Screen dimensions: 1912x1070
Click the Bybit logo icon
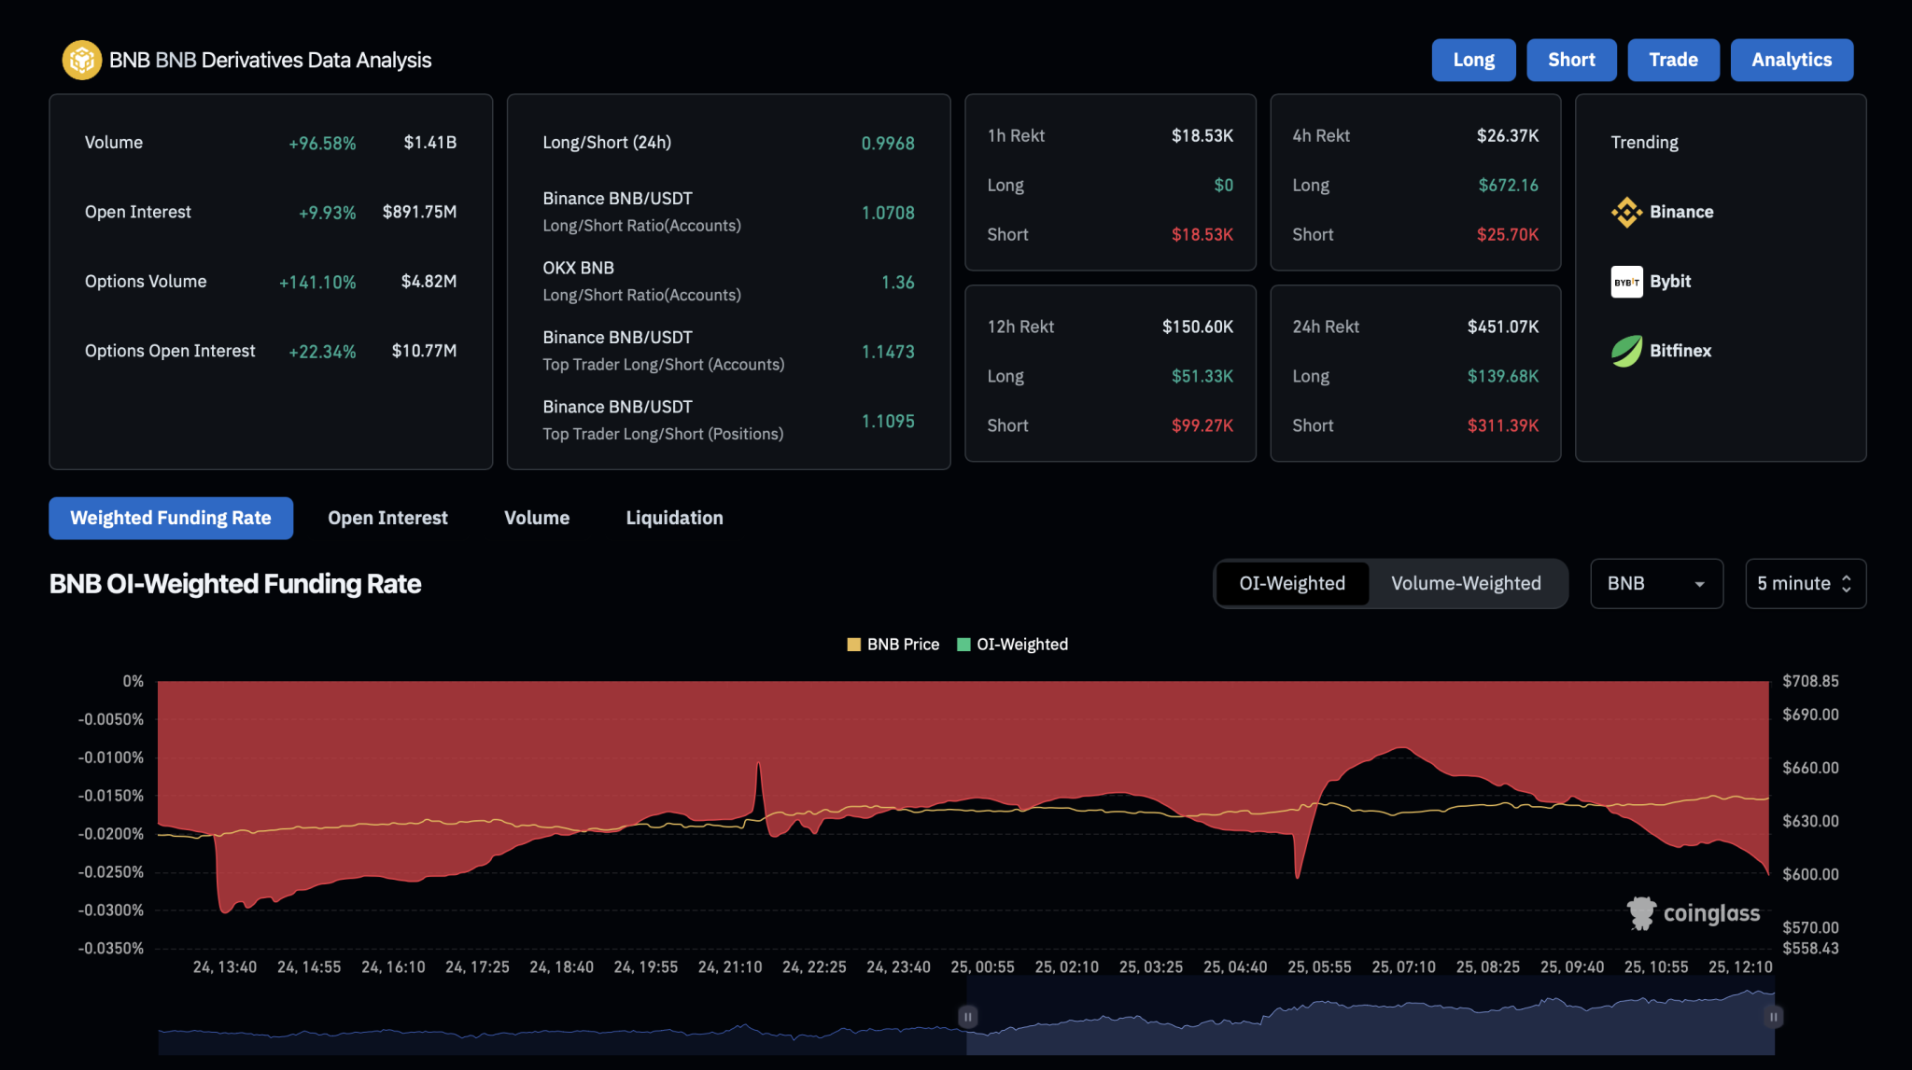(x=1626, y=282)
